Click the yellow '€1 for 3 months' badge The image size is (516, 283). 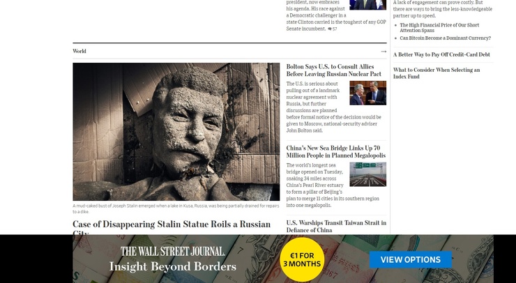[x=302, y=259]
